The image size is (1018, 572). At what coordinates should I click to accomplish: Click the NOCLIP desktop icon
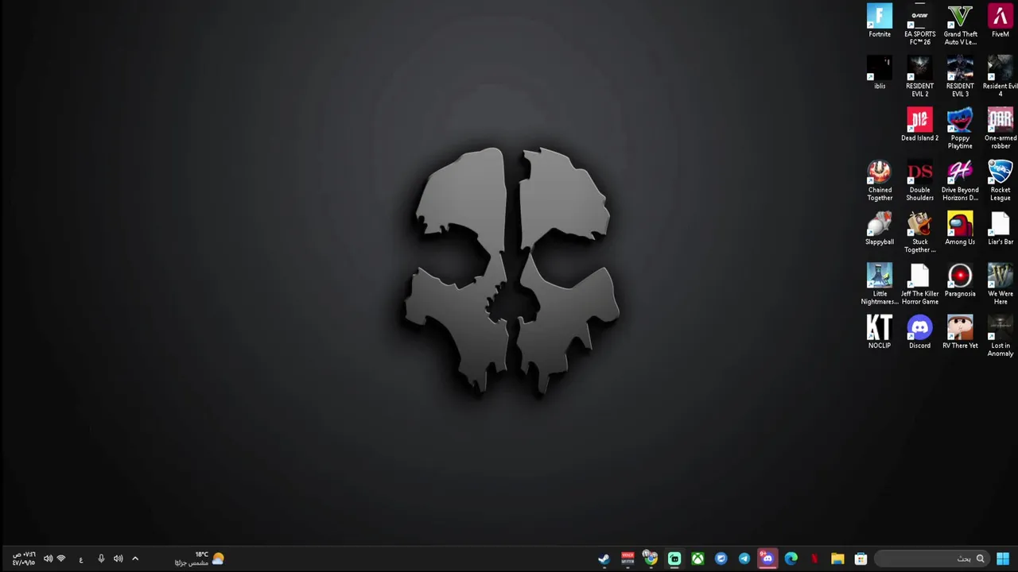click(x=880, y=332)
